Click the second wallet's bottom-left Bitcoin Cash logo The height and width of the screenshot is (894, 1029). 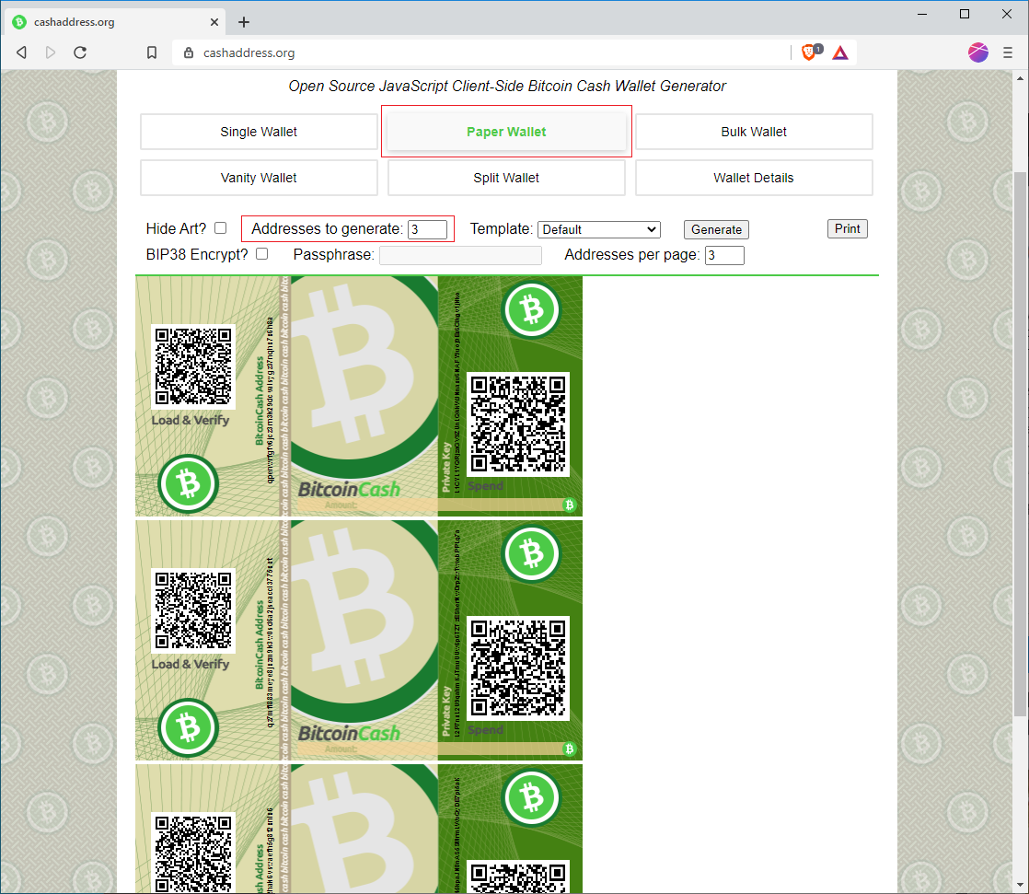tap(189, 728)
